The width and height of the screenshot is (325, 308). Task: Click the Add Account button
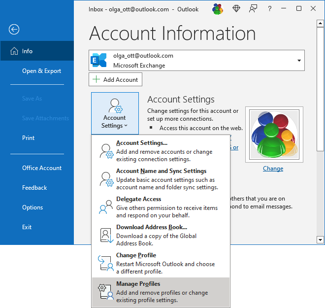[x=115, y=79]
